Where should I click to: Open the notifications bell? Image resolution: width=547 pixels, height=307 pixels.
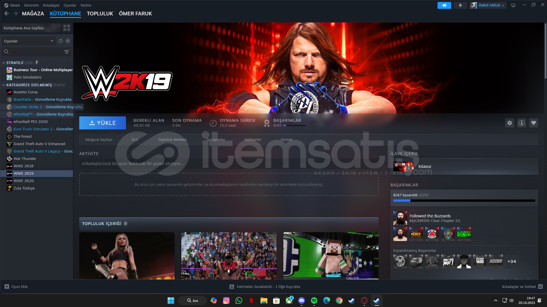tap(460, 5)
